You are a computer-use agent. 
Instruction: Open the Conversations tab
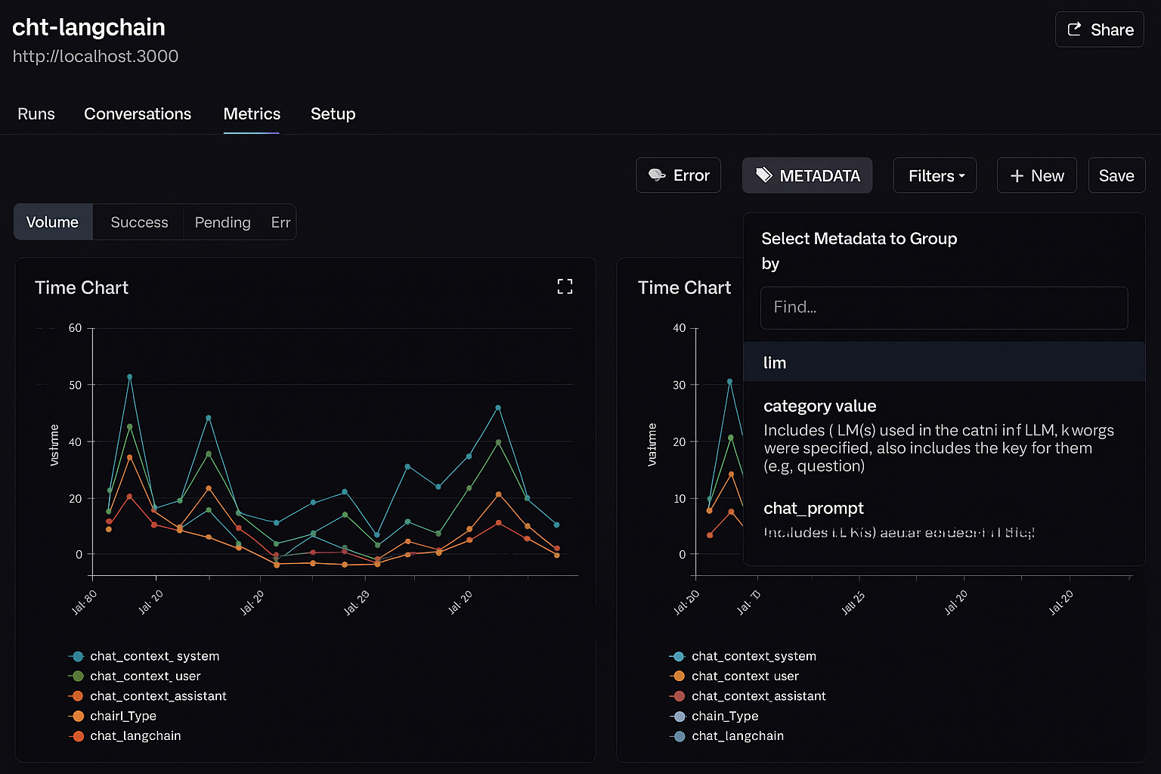[138, 113]
